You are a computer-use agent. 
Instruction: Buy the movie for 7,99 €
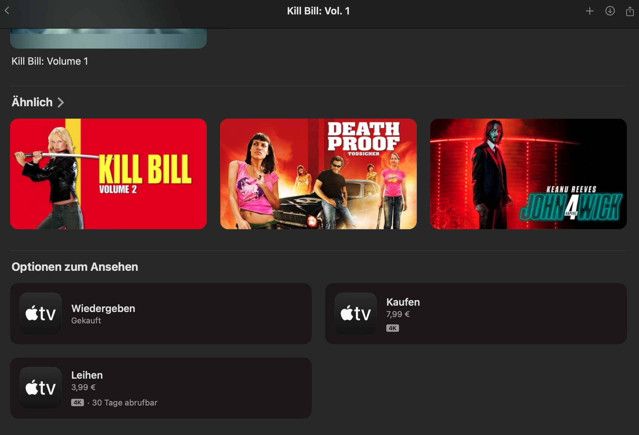pyautogui.click(x=476, y=314)
